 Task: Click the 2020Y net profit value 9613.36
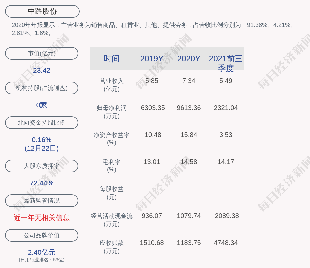(189, 108)
